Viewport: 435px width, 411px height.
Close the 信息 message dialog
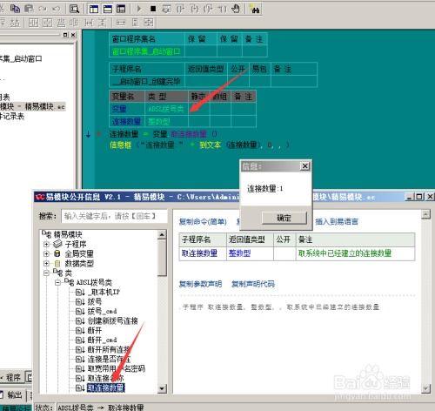304,166
